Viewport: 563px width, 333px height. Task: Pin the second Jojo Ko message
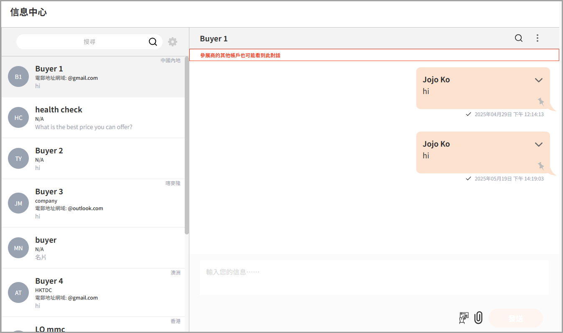tap(541, 166)
